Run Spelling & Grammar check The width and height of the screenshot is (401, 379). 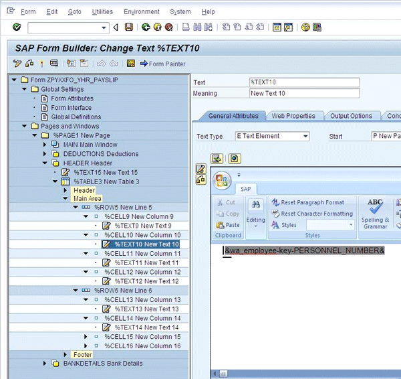coord(375,212)
